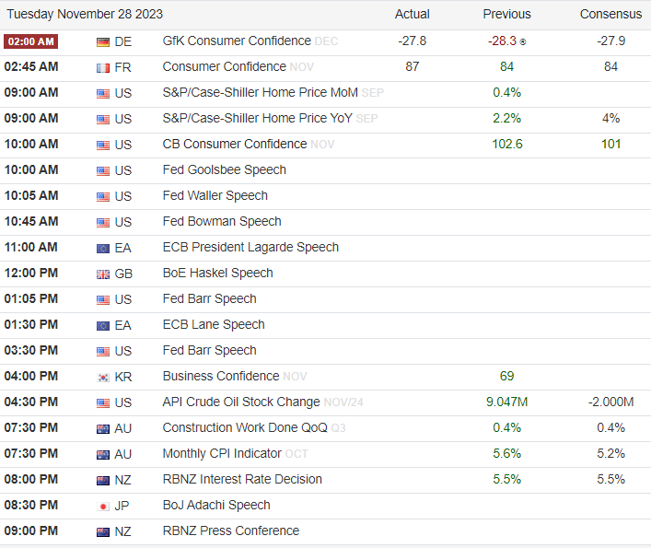Click the South Korea flag beside Business Confidence

click(x=103, y=377)
